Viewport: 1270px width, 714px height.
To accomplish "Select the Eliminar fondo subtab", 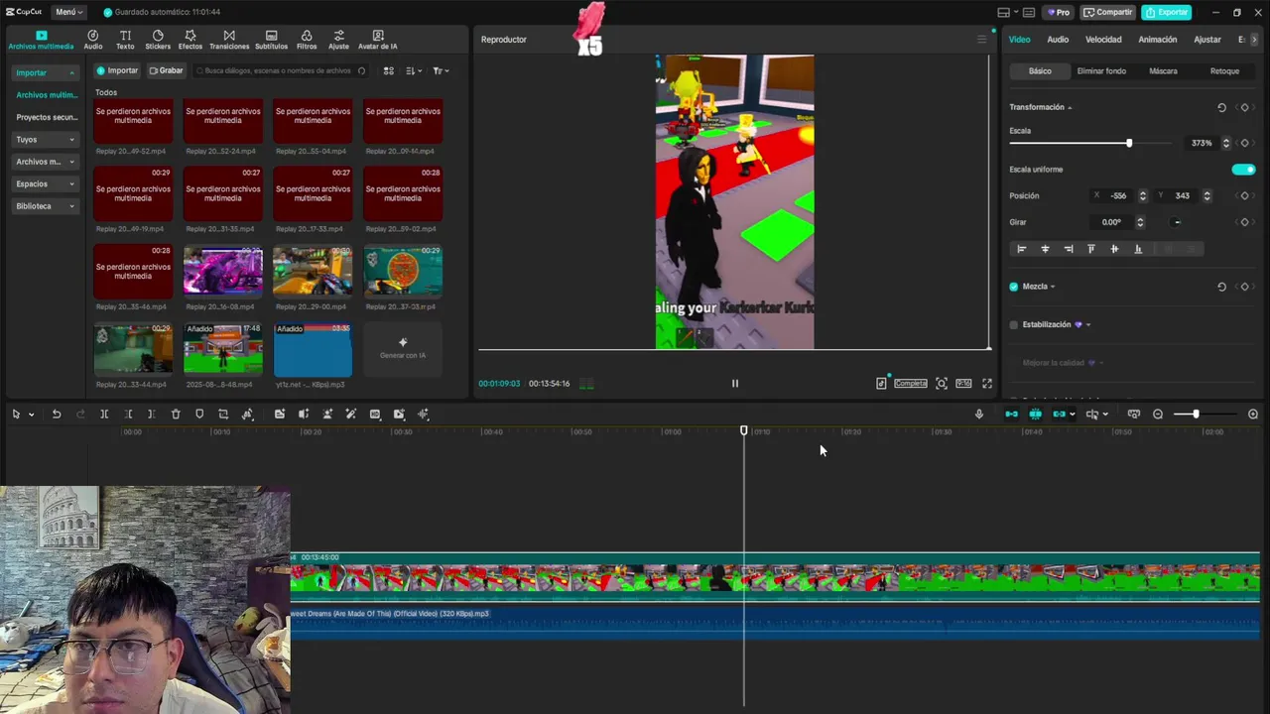I will point(1101,71).
